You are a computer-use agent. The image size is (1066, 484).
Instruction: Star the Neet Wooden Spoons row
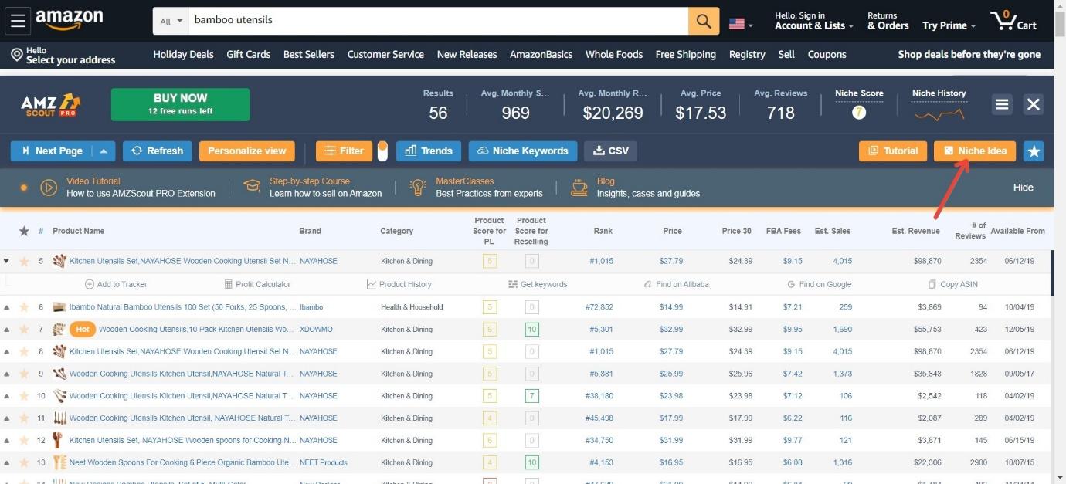click(24, 463)
